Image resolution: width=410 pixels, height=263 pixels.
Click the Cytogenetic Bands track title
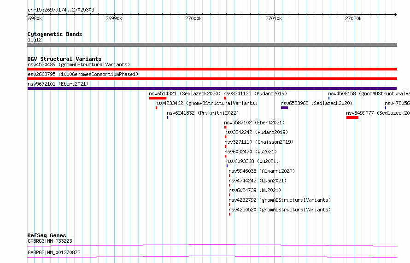(x=55, y=34)
